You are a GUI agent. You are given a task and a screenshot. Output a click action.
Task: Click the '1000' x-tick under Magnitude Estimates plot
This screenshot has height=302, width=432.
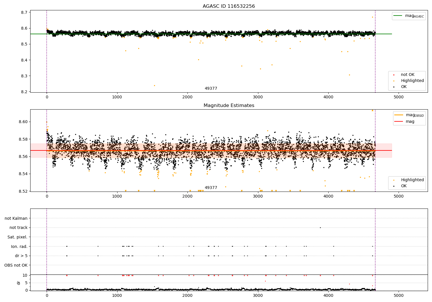[x=117, y=196]
